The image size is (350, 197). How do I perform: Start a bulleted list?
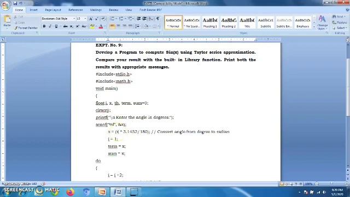click(x=112, y=19)
